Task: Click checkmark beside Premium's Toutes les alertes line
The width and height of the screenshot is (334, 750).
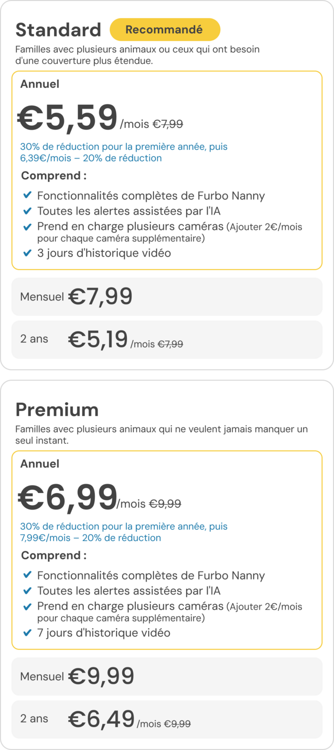Action: (27, 590)
